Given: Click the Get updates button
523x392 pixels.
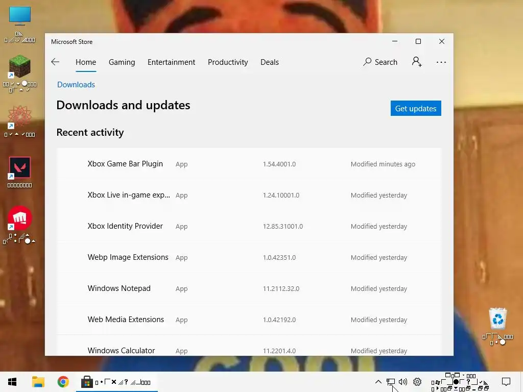Looking at the screenshot, I should 416,108.
